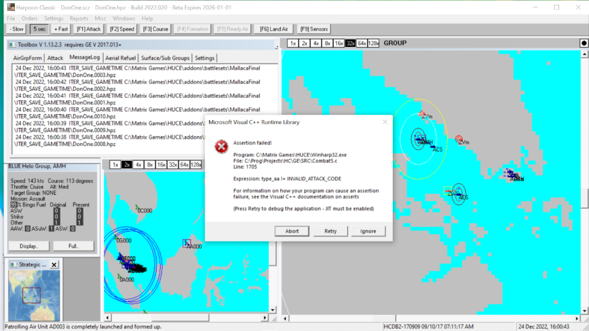Image resolution: width=589 pixels, height=331 pixels.
Task: Click the [F9] Sensors toolbar button
Action: (x=314, y=29)
